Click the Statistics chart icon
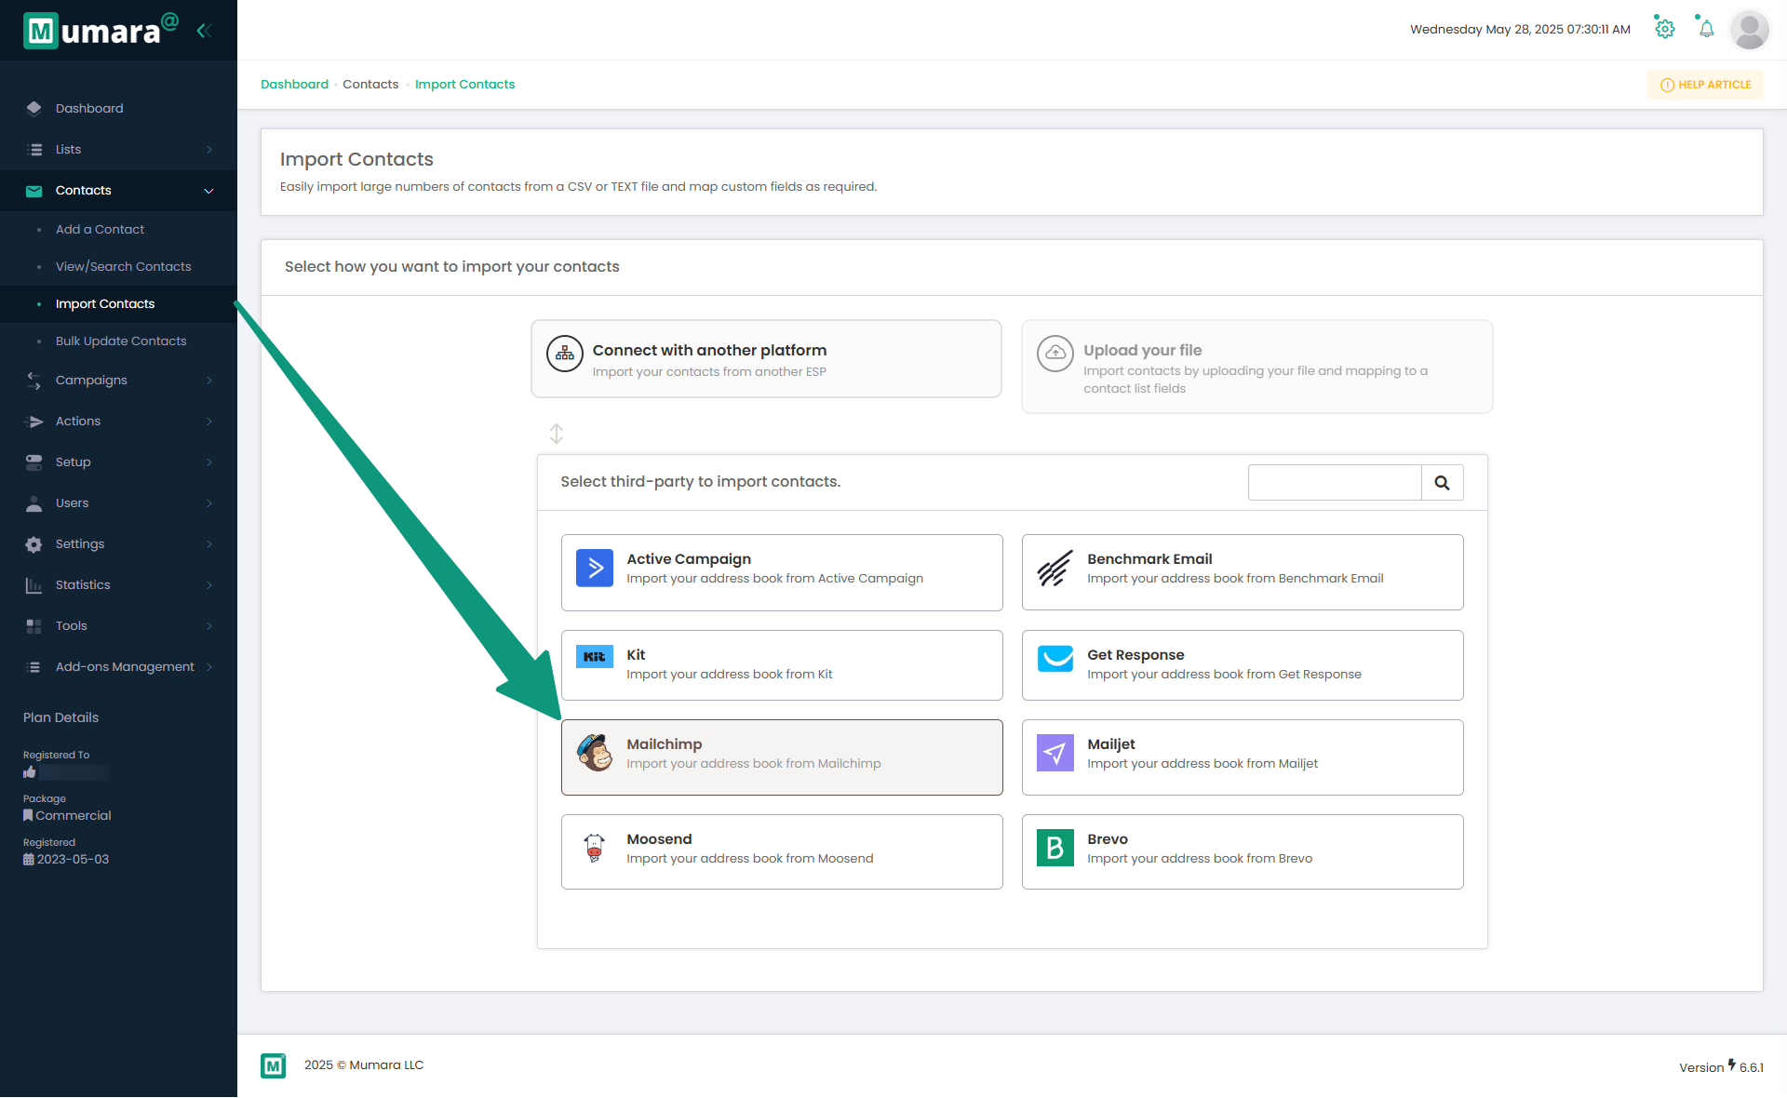The width and height of the screenshot is (1787, 1098). pos(34,585)
